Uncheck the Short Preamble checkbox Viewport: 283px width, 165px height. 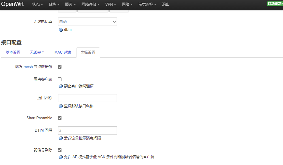pos(59,118)
